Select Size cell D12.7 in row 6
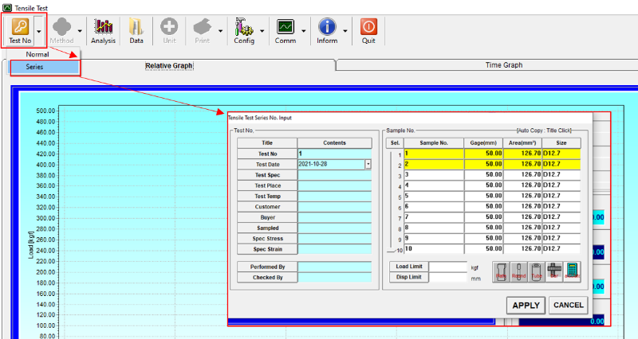638x339 pixels. [561, 206]
